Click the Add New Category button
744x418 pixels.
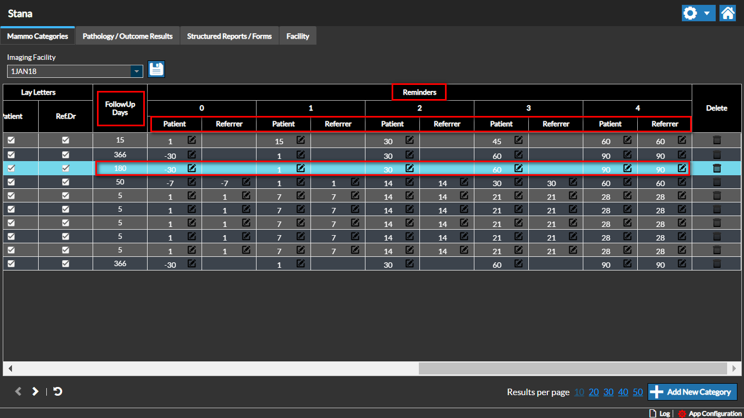[692, 392]
